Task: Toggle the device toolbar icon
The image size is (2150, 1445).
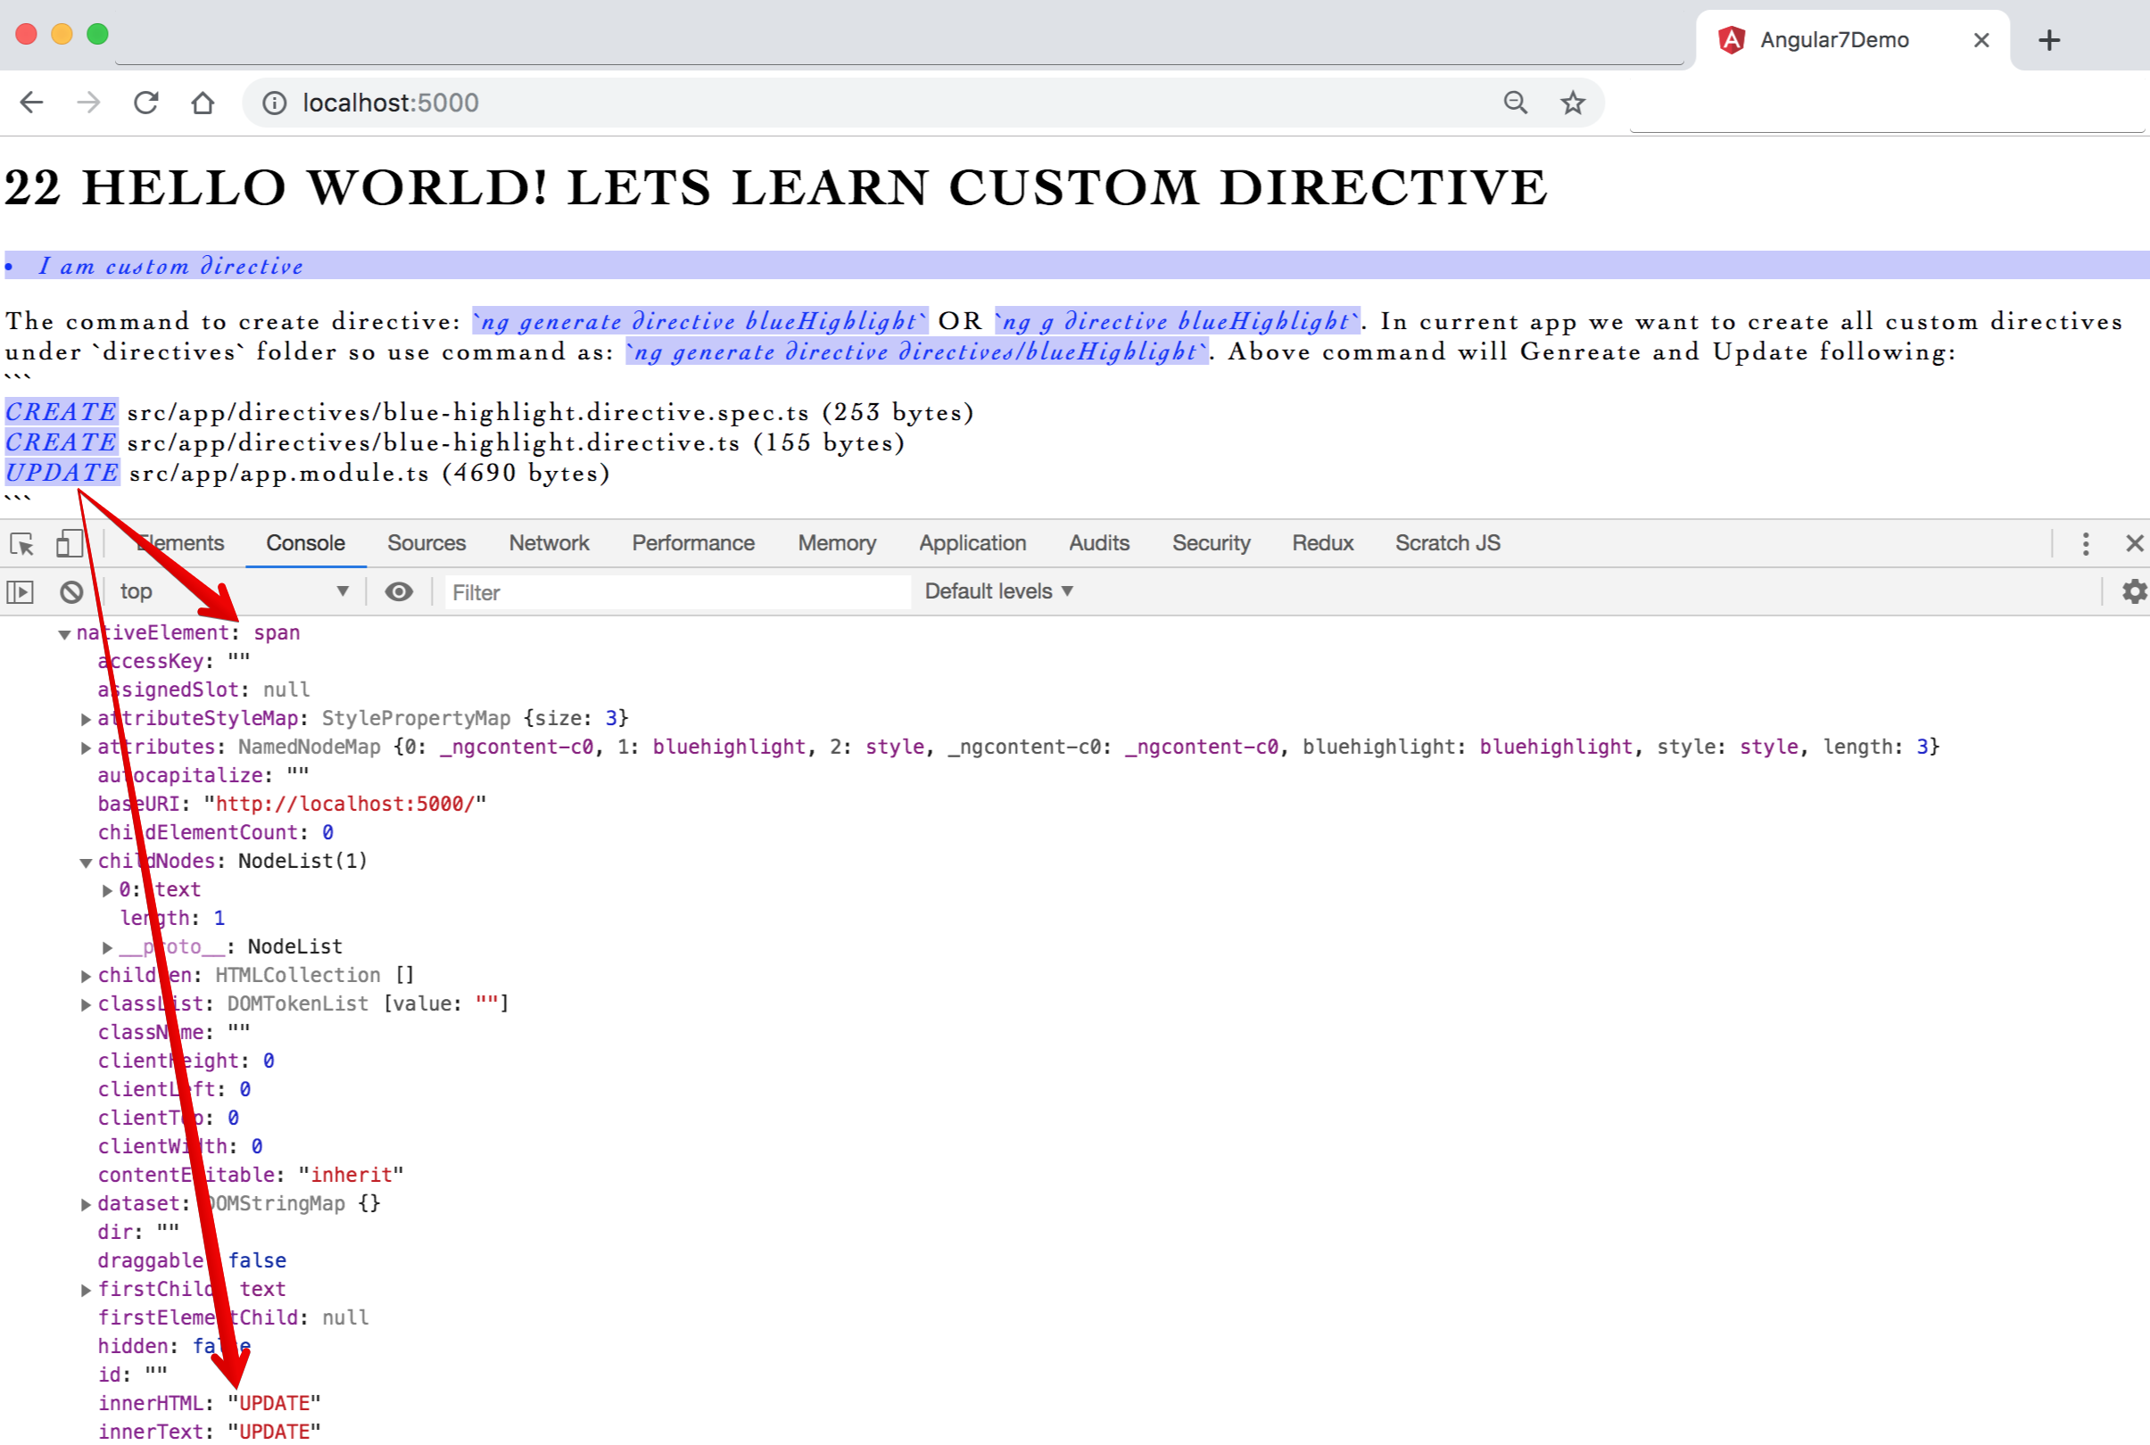Action: pos(69,544)
